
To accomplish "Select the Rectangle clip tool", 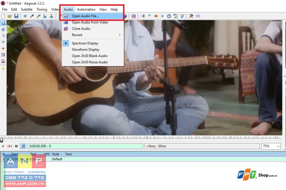I will (3, 55).
